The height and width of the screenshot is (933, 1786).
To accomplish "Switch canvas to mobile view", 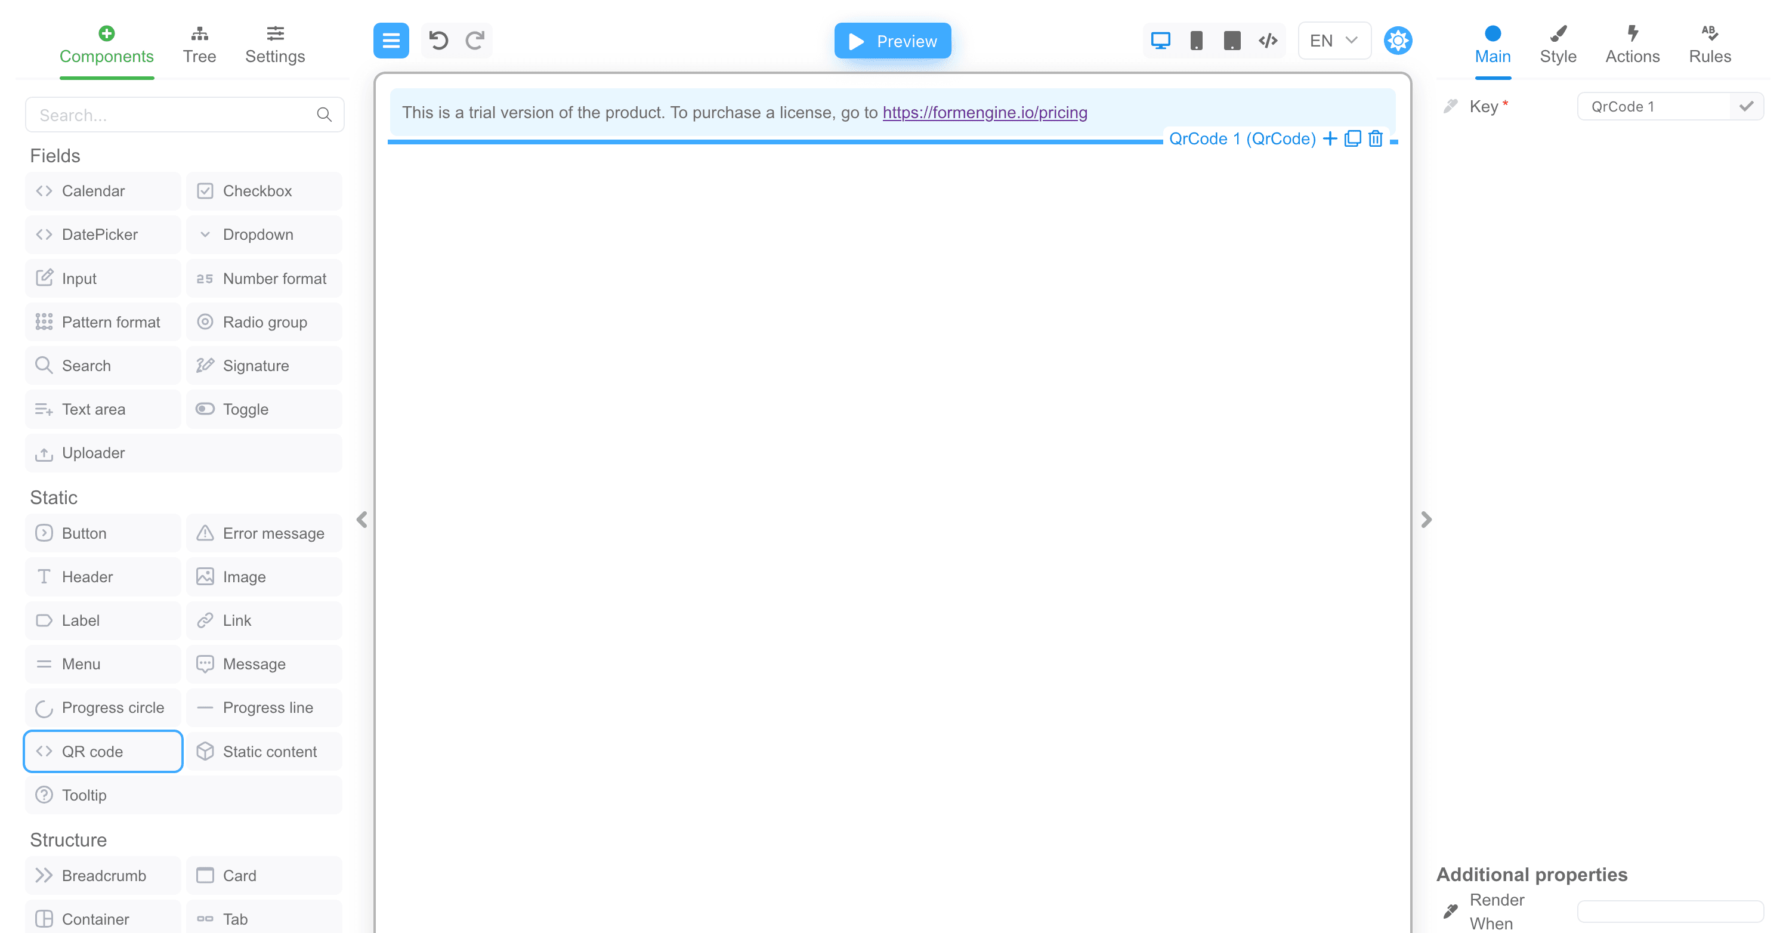I will (x=1195, y=40).
